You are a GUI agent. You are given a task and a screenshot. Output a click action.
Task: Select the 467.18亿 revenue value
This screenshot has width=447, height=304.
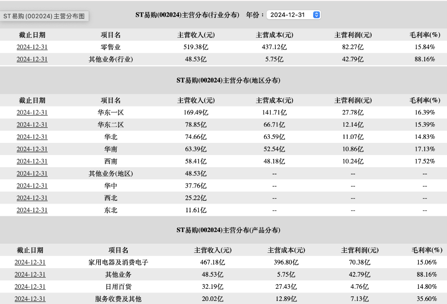pos(212,262)
